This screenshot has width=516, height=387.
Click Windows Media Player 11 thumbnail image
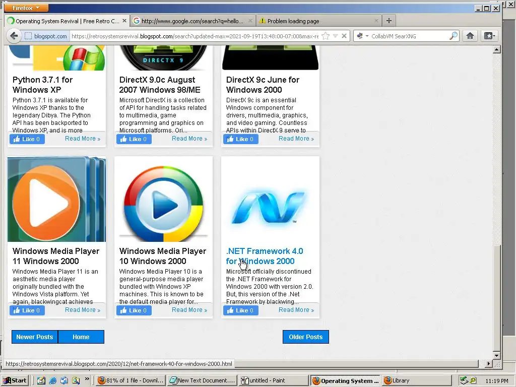click(56, 200)
